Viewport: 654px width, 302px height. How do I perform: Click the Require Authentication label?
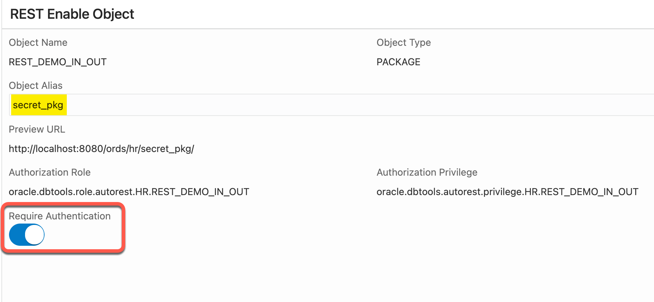[x=59, y=216]
